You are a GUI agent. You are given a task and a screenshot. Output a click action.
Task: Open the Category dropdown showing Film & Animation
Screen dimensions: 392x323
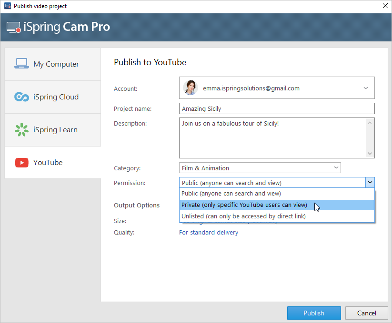[x=260, y=168]
